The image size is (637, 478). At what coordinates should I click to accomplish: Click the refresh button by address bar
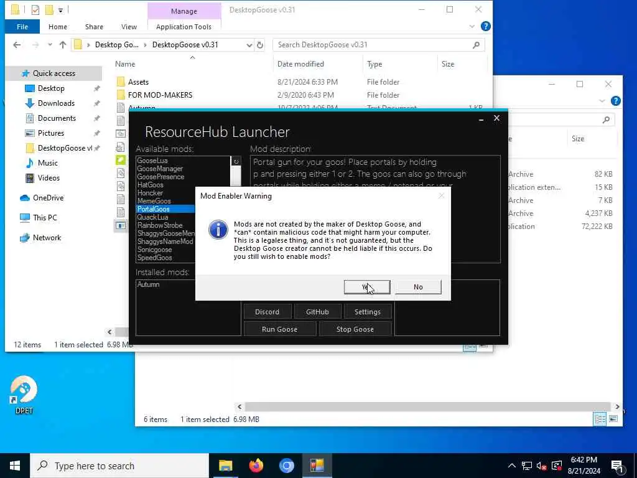[260, 45]
